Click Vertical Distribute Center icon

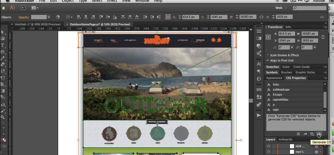[130, 17]
